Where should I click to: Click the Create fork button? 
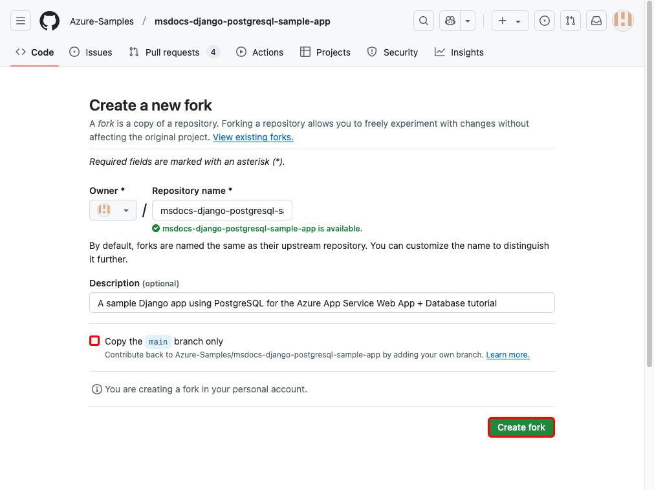tap(521, 427)
